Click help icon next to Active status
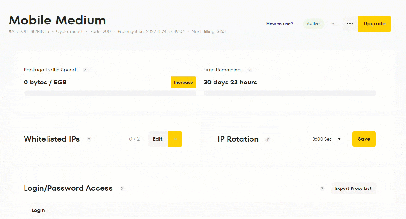Screen dimensions: 406x219 [333, 24]
